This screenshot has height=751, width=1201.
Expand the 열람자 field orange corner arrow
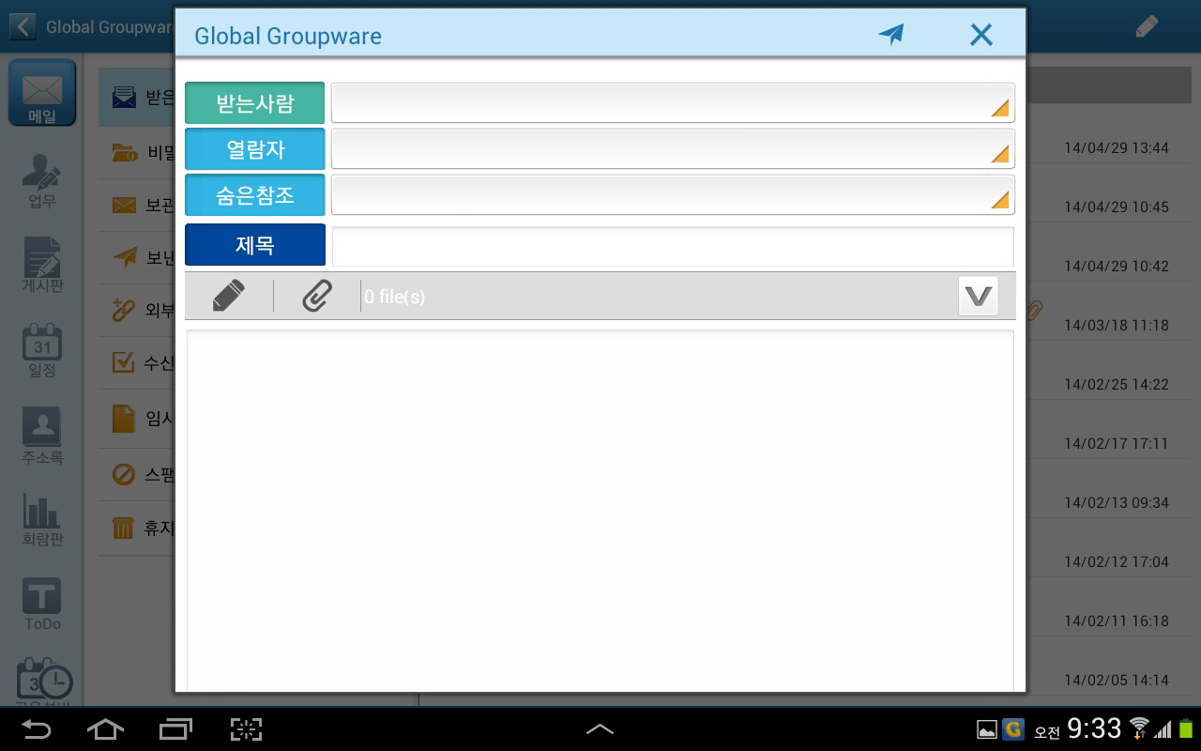click(x=1000, y=154)
